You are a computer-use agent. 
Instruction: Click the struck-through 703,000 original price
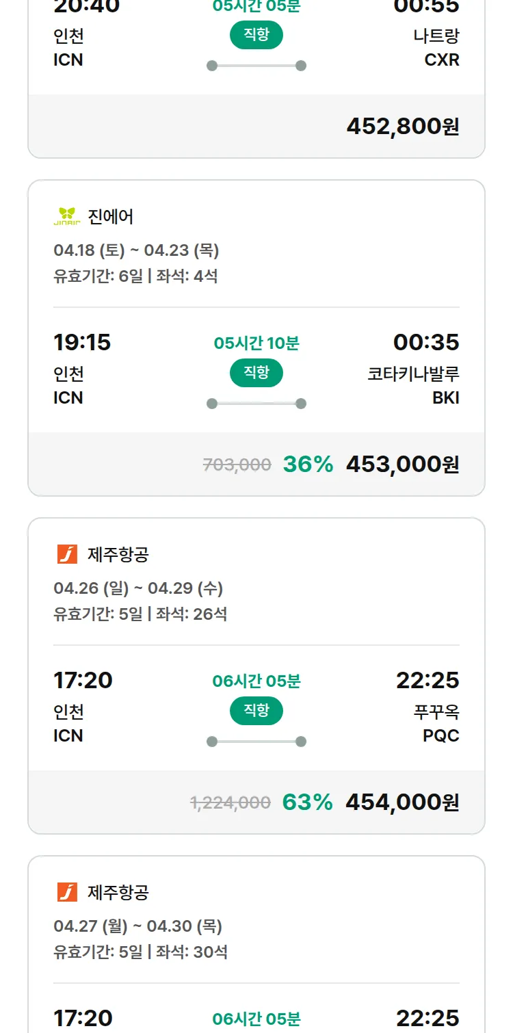pos(237,465)
